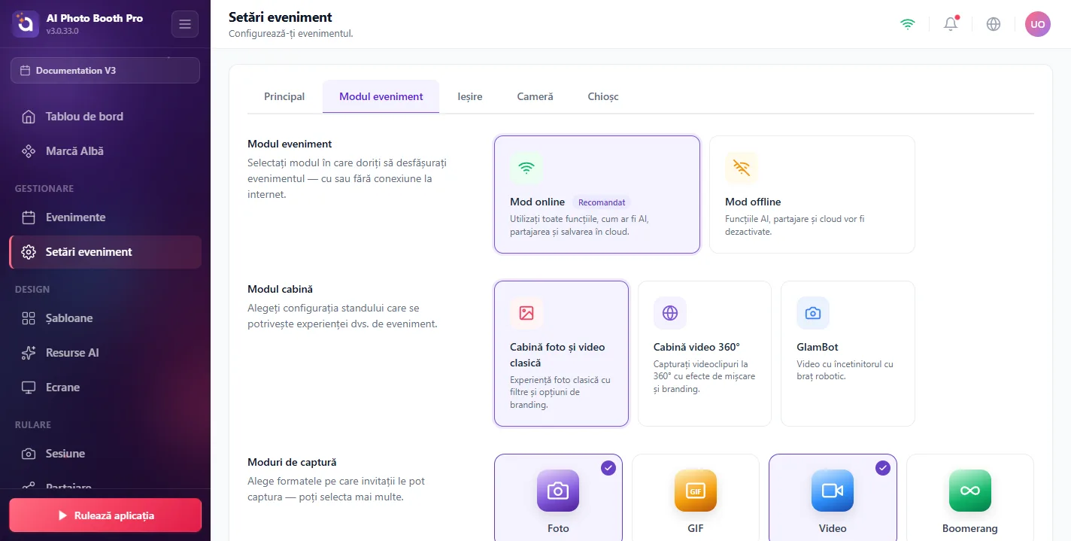This screenshot has height=541, width=1071.
Task: Choose Cabină video 360° mode
Action: (705, 354)
